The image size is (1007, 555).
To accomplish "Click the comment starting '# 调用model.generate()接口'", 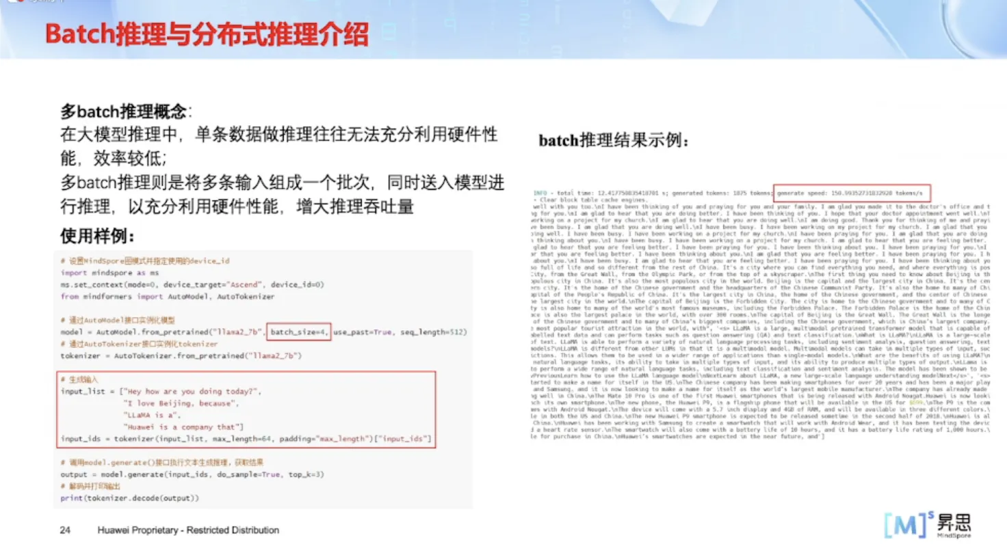I will [x=162, y=463].
